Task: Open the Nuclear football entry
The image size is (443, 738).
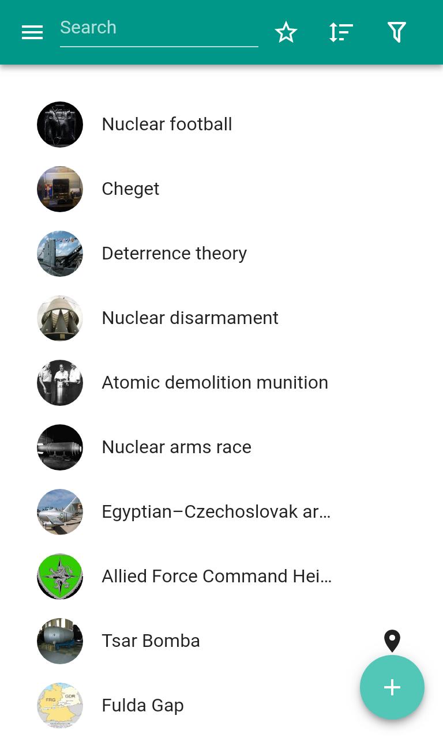Action: [221, 125]
